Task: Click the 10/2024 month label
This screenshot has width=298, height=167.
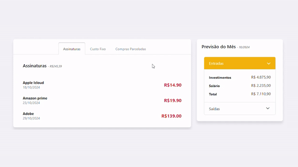Action: pos(244,47)
